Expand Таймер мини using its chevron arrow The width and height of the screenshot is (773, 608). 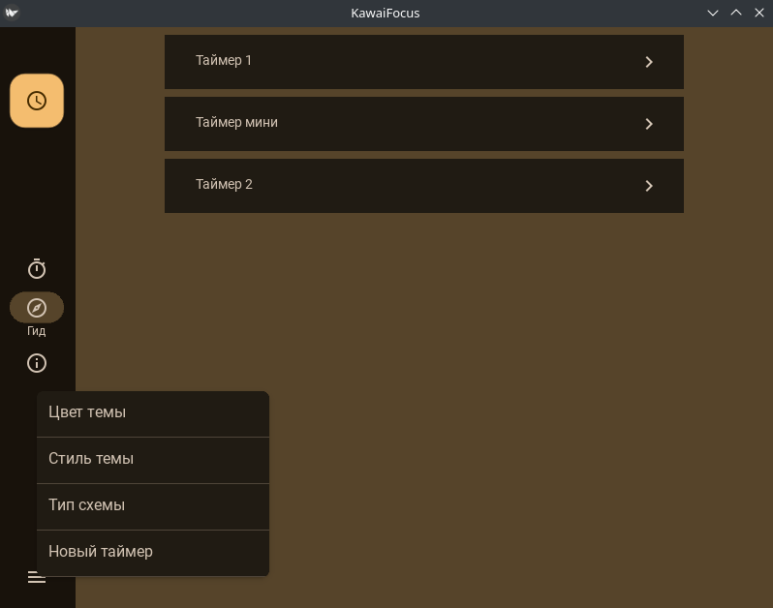point(649,124)
